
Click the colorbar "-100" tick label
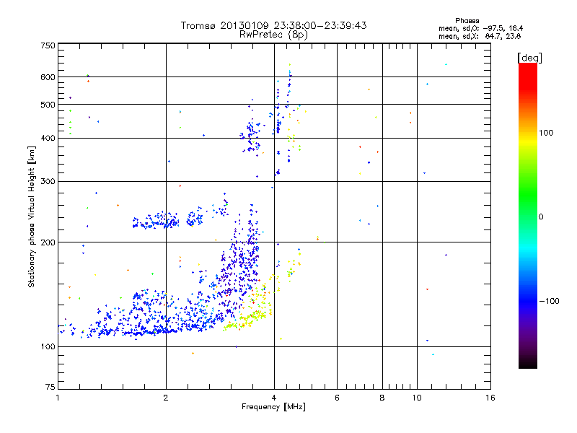pos(549,301)
